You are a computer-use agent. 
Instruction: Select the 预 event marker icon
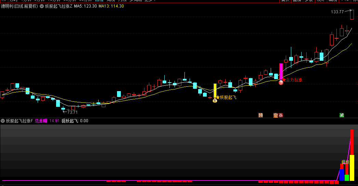tap(260, 115)
